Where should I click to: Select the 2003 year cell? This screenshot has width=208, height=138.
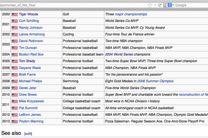pyautogui.click(x=6, y=44)
